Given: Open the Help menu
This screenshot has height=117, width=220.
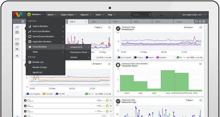Looking at the screenshot, I should (111, 14).
